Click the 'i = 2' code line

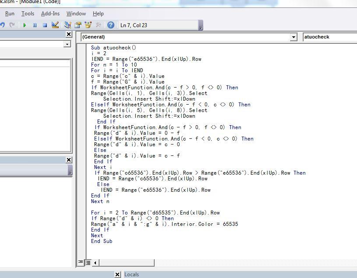tap(99, 53)
